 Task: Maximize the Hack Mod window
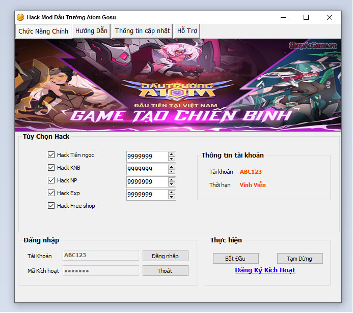306,17
